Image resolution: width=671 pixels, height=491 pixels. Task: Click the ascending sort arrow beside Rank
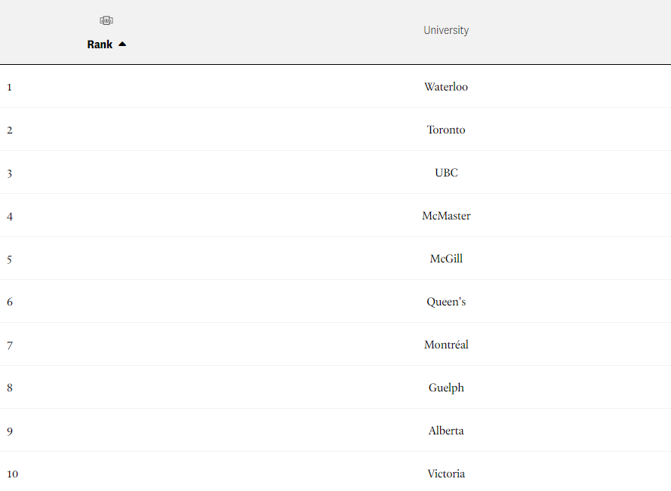[x=122, y=44]
